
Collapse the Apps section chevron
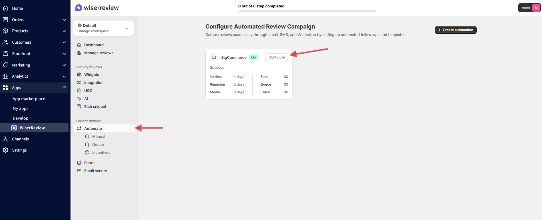coord(64,87)
